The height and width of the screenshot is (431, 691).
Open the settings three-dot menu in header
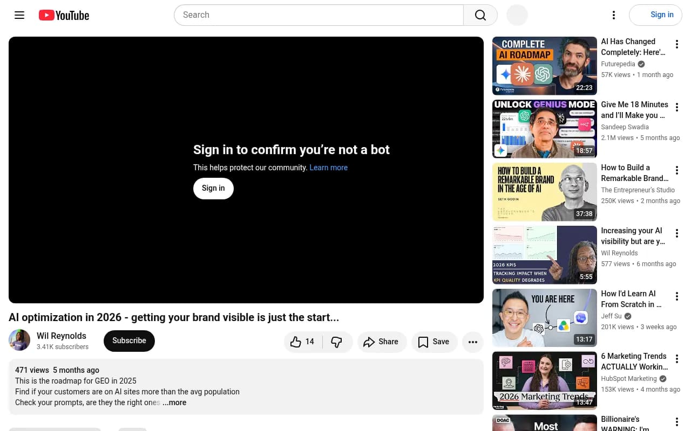[x=613, y=15]
